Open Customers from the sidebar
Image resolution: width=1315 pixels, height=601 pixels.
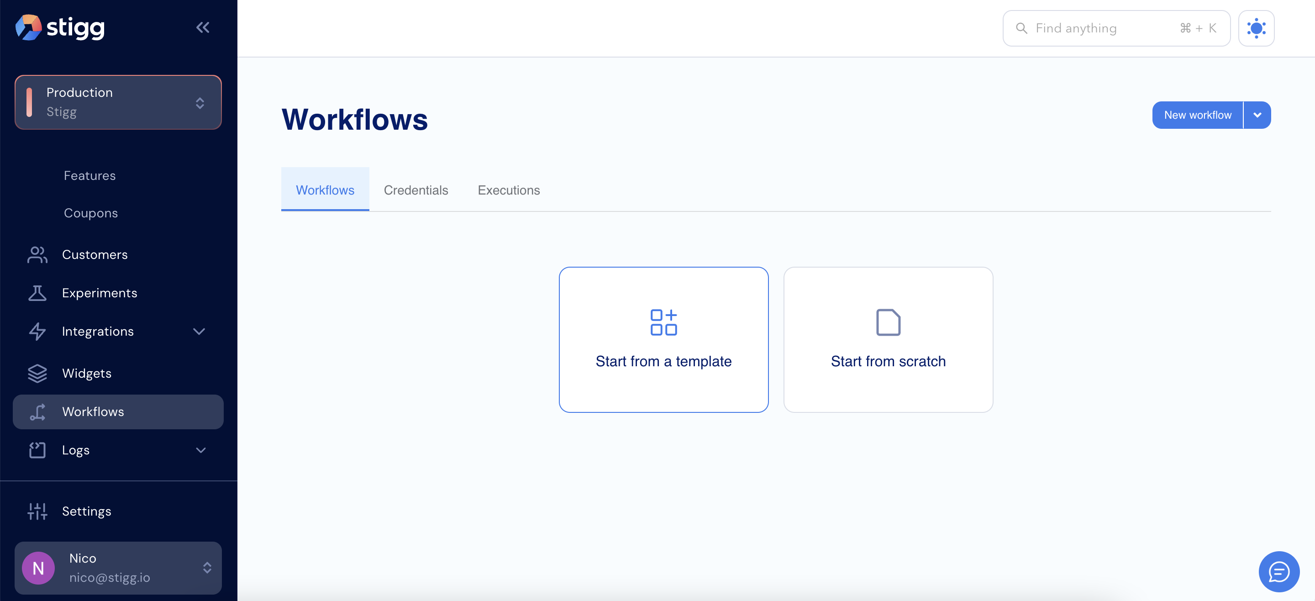pyautogui.click(x=95, y=254)
